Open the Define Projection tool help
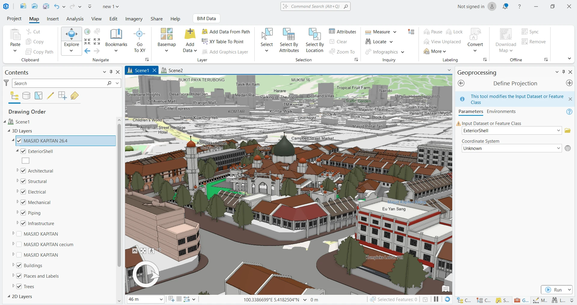The width and height of the screenshot is (577, 305). coord(569,111)
